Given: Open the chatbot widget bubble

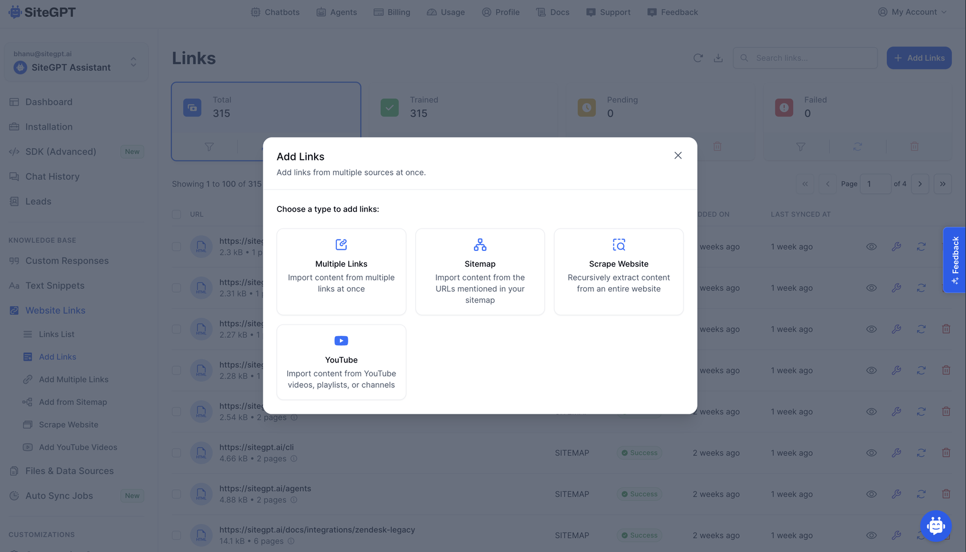Looking at the screenshot, I should (x=936, y=525).
